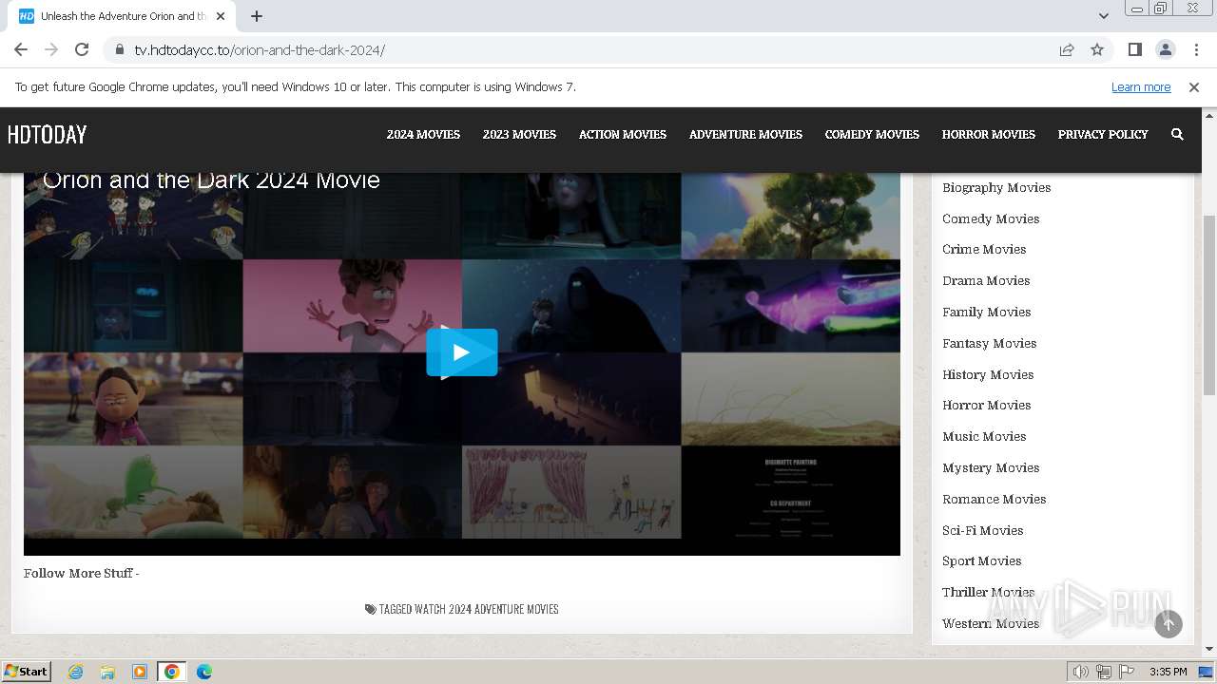
Task: Dismiss the Chrome update notification bar
Action: pyautogui.click(x=1194, y=86)
